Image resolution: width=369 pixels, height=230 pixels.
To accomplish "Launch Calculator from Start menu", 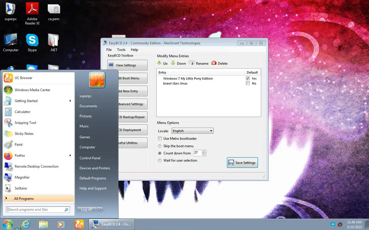I will pos(38,112).
